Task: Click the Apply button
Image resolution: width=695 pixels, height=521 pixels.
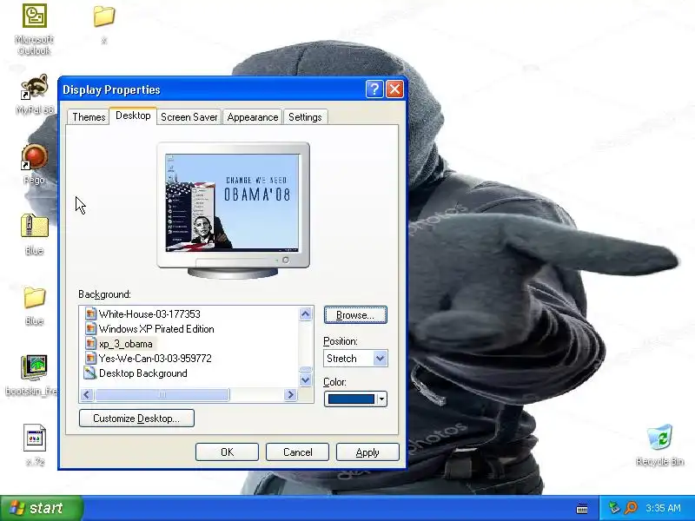Action: pyautogui.click(x=367, y=452)
